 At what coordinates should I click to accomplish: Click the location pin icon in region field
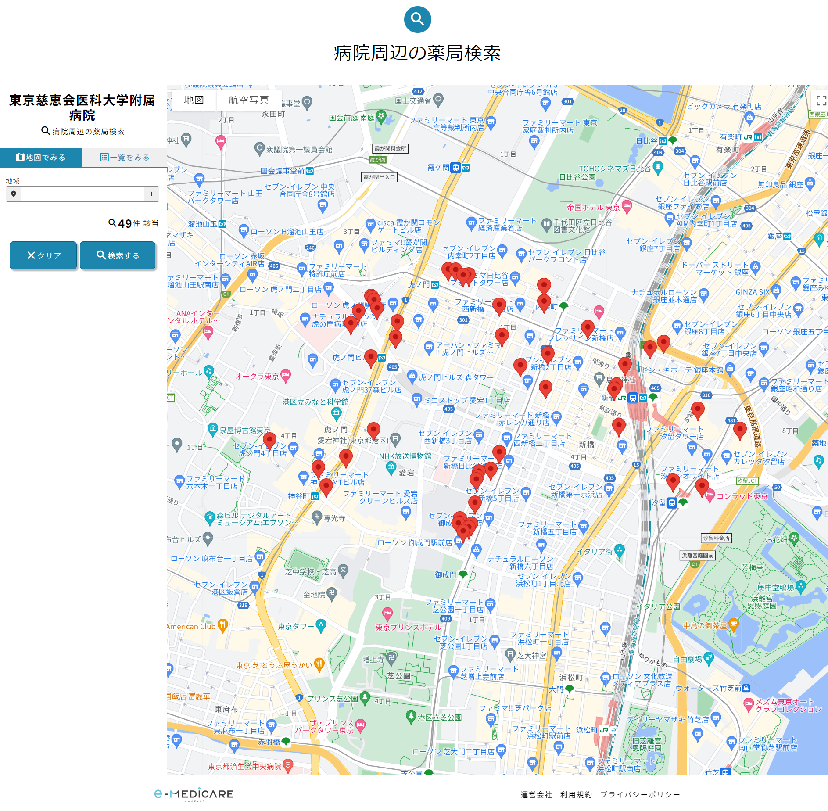(14, 194)
